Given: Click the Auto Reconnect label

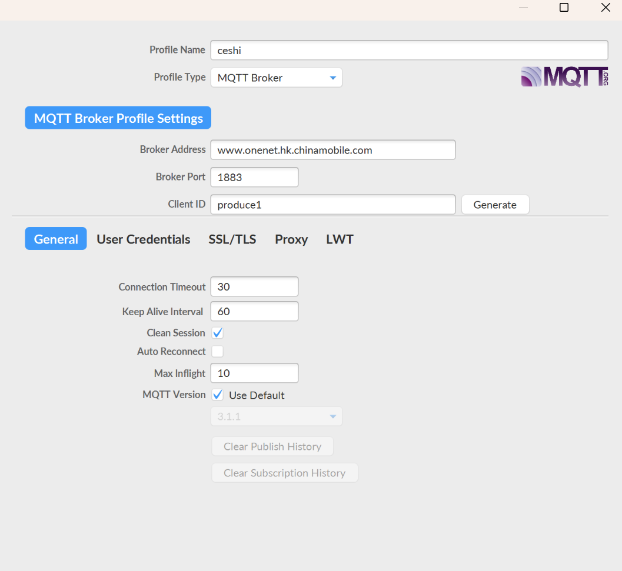Looking at the screenshot, I should coord(171,351).
